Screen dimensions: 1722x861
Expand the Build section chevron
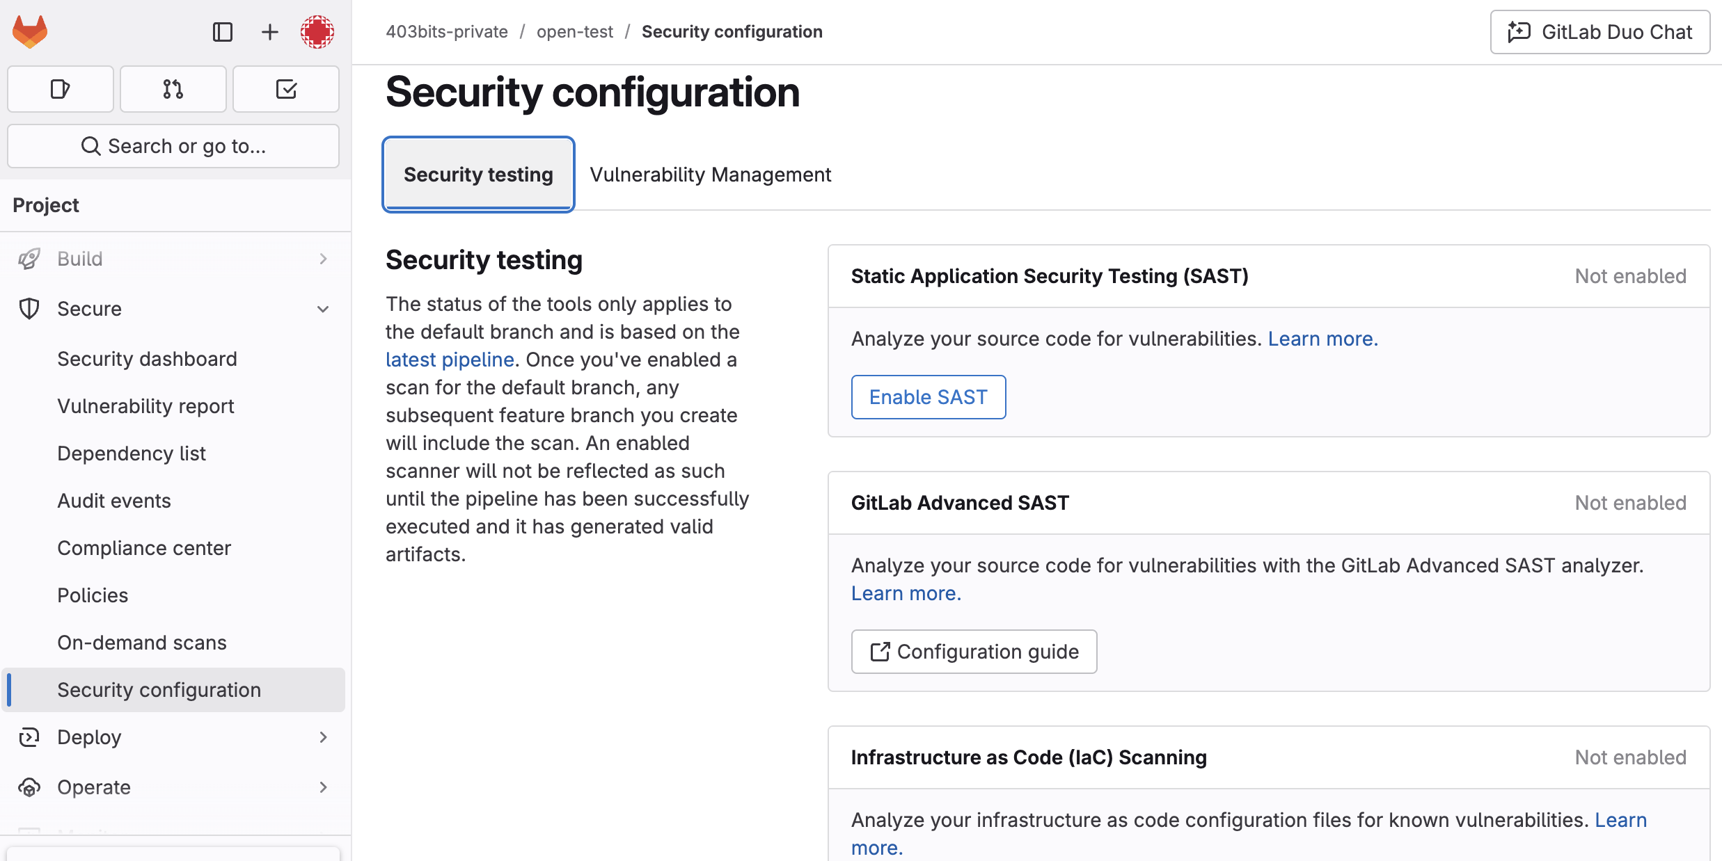(323, 259)
